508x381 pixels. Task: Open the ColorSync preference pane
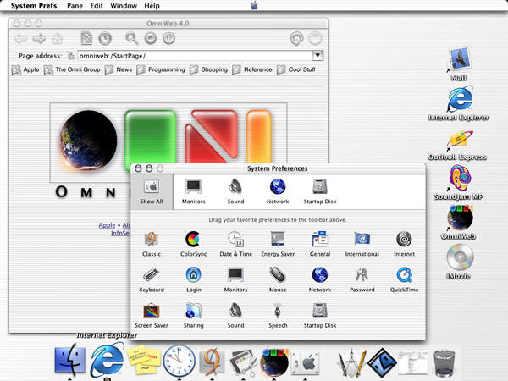click(x=193, y=240)
